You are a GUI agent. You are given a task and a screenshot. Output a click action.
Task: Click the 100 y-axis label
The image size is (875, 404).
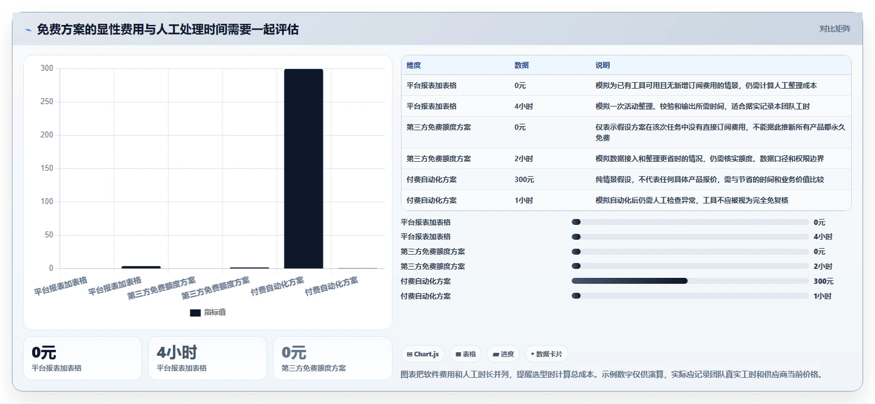(x=47, y=202)
